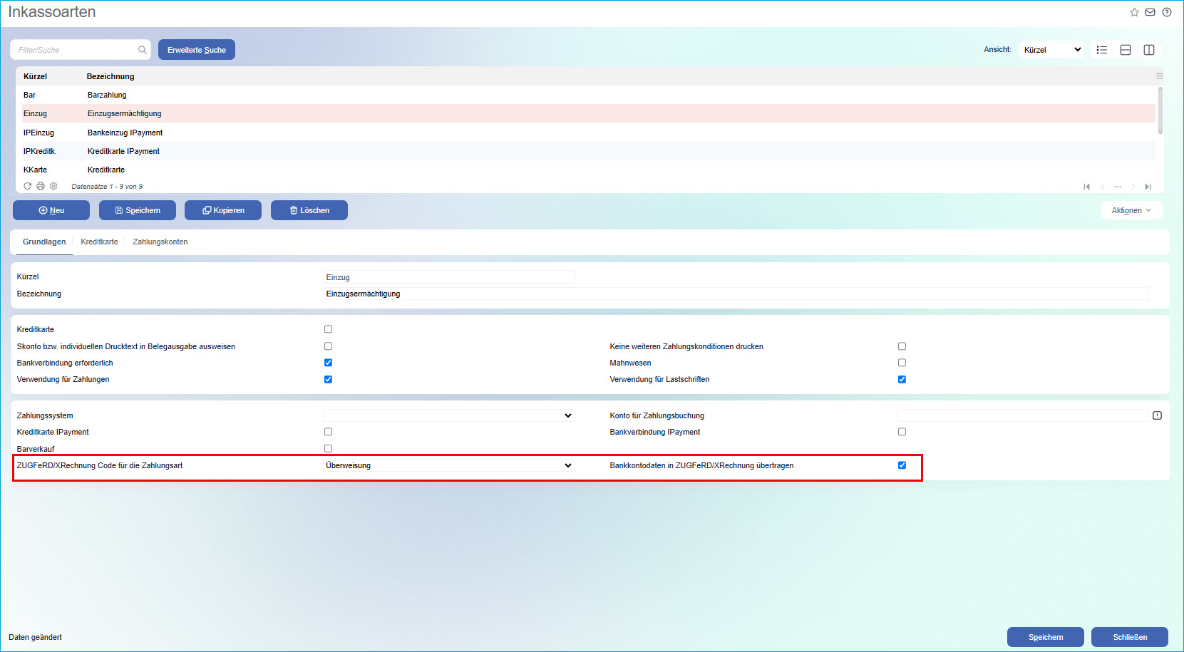Enable Skonto bzw. individuellen Drucktext checkbox
The width and height of the screenshot is (1184, 652).
click(328, 346)
